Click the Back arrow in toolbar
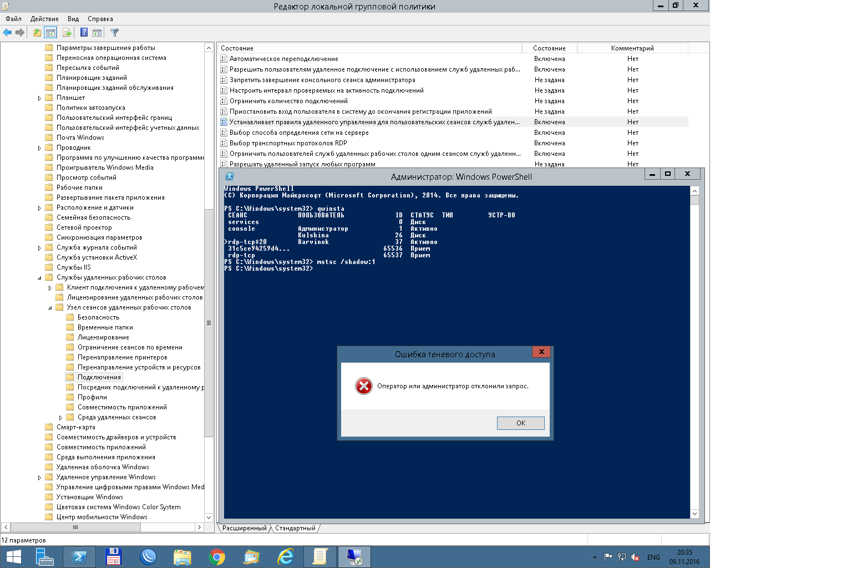Viewport: 852px width, 568px height. point(7,33)
